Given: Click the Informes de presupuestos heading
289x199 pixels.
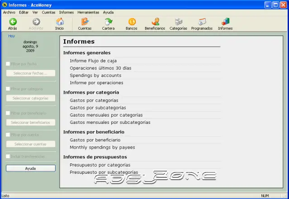Looking at the screenshot, I should coord(95,157).
